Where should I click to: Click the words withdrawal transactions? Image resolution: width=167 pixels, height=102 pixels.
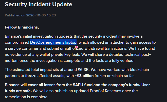click(106, 48)
